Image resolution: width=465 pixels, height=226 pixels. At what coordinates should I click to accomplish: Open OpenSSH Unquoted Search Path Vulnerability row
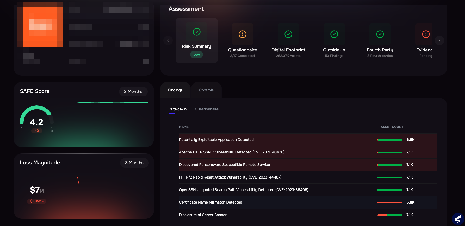click(x=308, y=190)
